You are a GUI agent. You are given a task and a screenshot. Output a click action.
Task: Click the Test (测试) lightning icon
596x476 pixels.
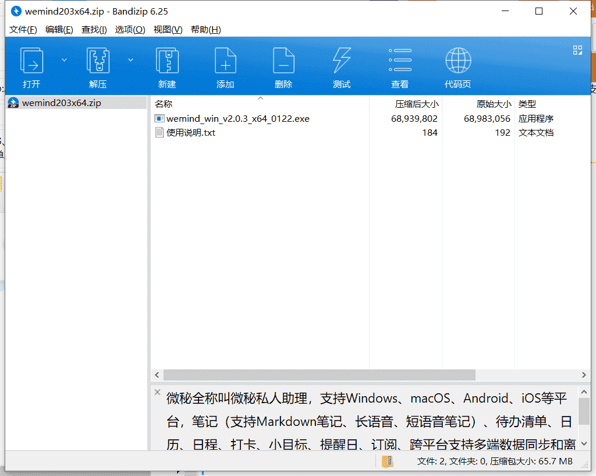pos(342,61)
